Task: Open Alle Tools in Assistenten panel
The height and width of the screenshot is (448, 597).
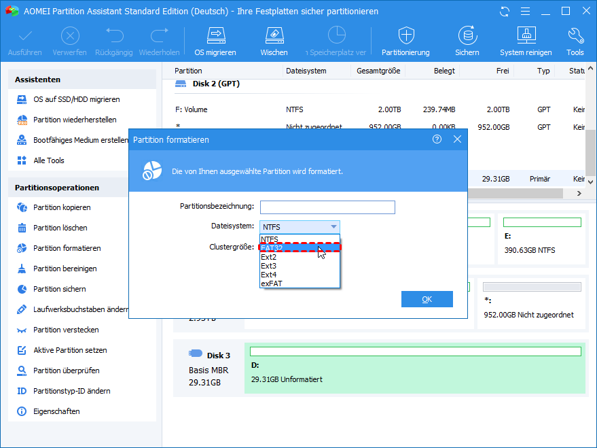Action: 49,160
